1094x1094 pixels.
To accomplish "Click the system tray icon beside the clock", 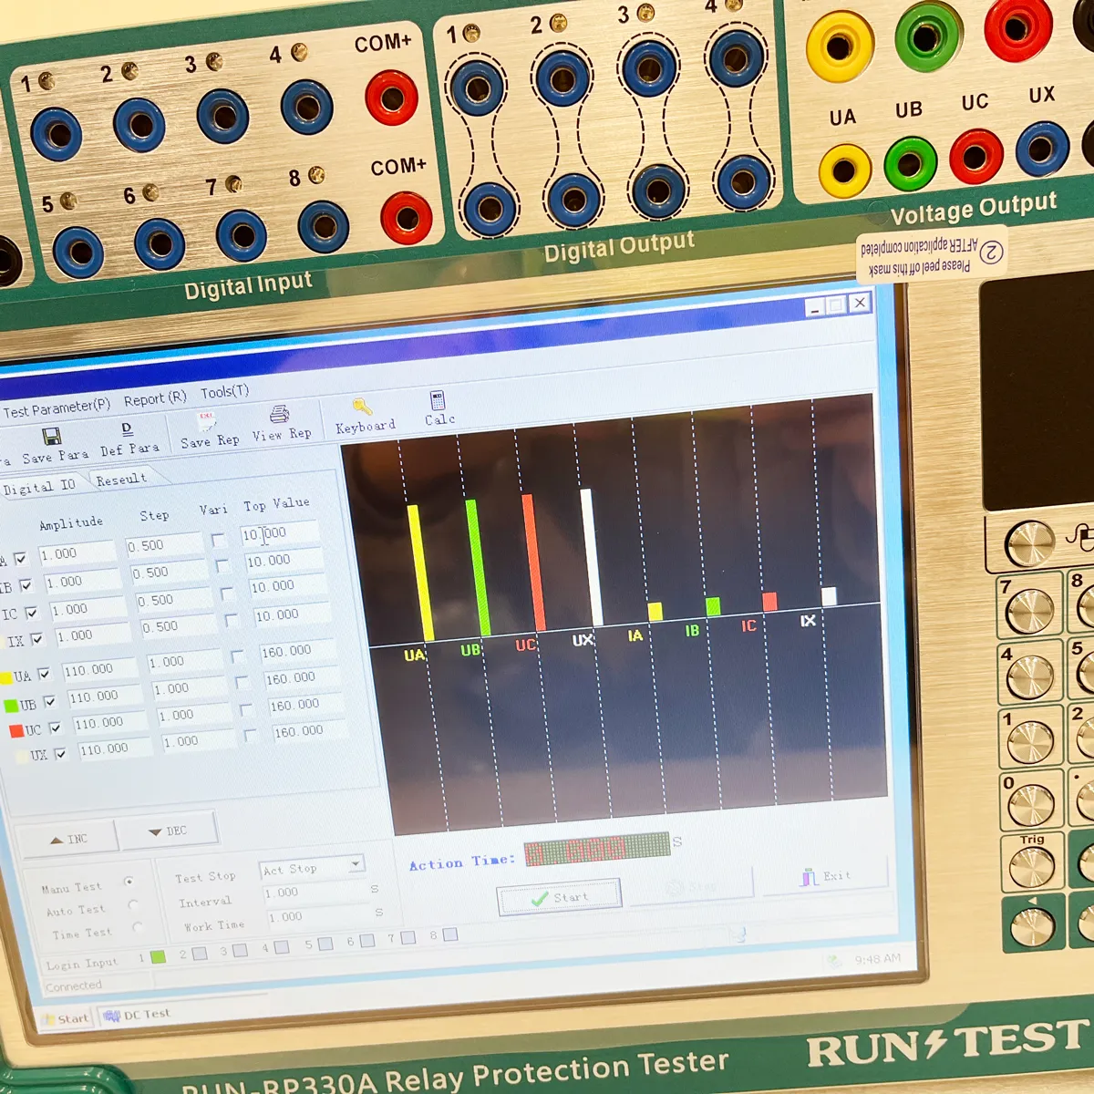I will (x=831, y=960).
